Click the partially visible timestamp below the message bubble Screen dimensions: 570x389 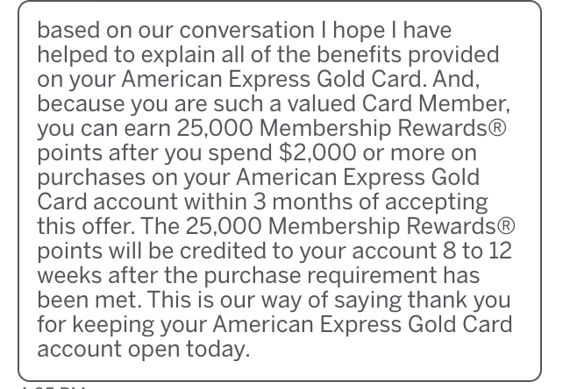[x=53, y=385]
